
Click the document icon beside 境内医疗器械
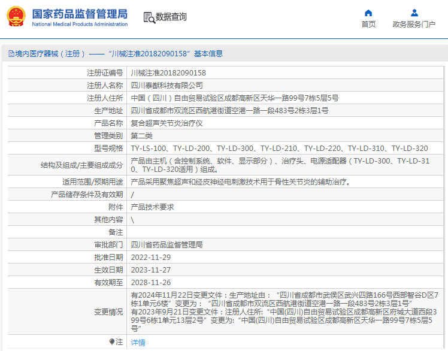point(11,54)
